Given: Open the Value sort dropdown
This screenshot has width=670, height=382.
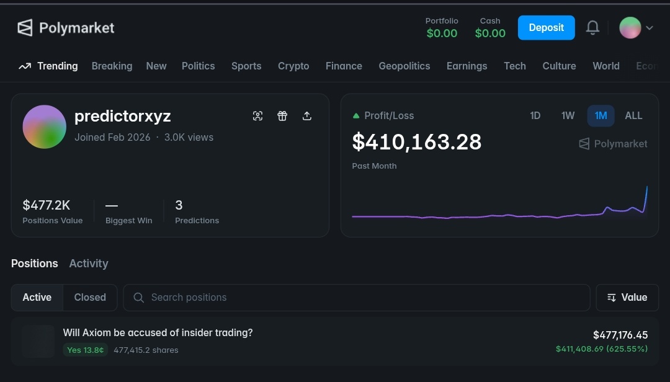Looking at the screenshot, I should (627, 298).
